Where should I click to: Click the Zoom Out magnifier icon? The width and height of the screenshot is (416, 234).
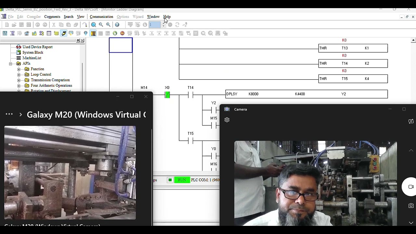click(x=109, y=25)
